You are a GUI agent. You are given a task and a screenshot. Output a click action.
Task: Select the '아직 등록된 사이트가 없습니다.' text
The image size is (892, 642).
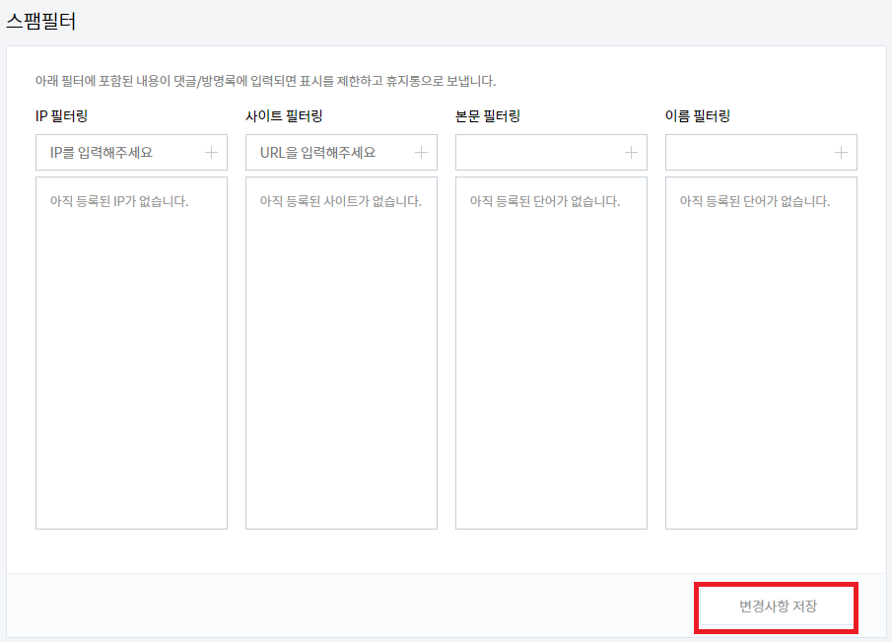(340, 201)
